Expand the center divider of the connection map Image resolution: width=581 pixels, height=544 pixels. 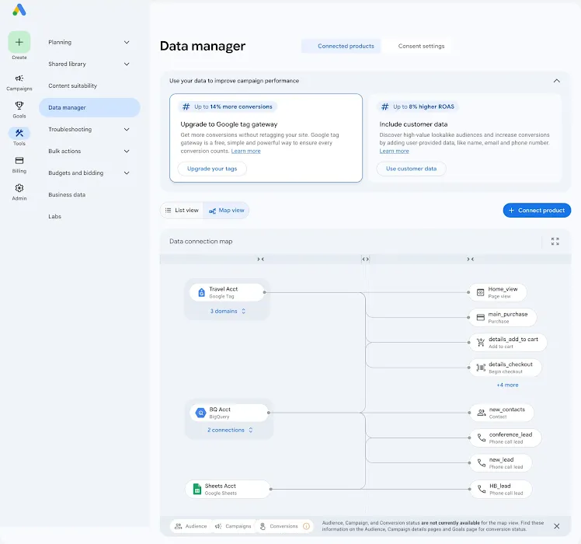pyautogui.click(x=365, y=260)
